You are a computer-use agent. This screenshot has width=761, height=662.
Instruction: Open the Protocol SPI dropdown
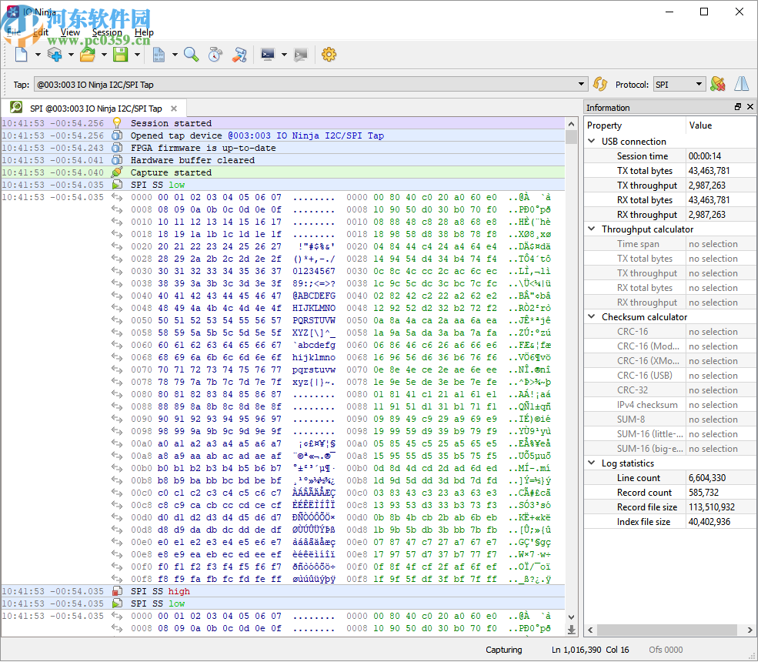[x=699, y=85]
